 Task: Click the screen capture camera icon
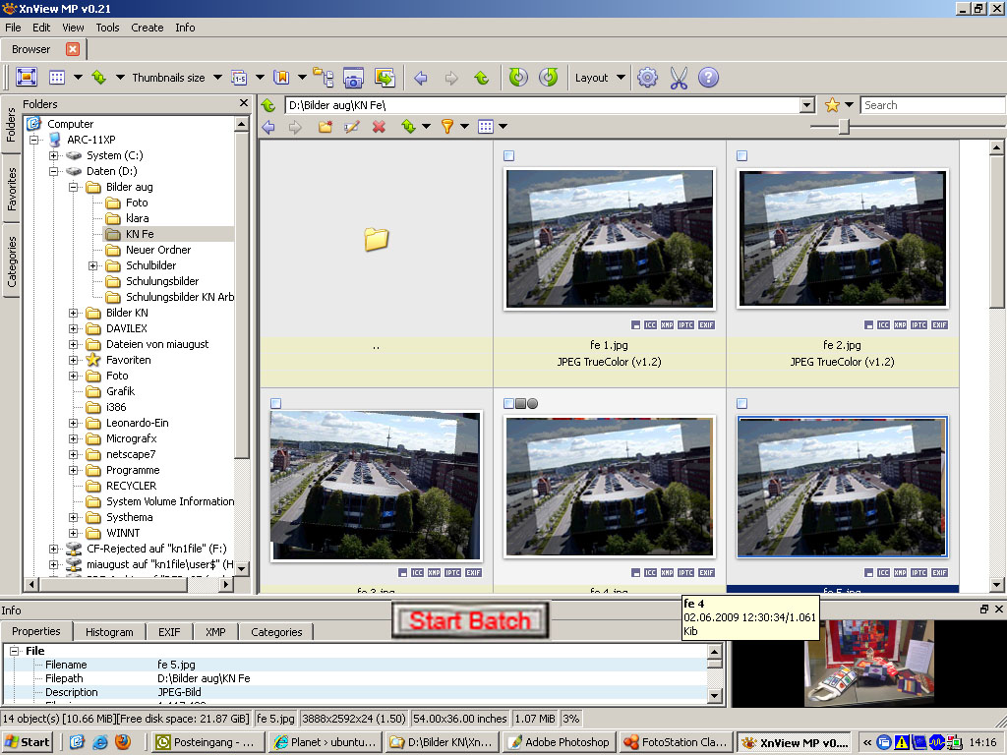click(353, 78)
